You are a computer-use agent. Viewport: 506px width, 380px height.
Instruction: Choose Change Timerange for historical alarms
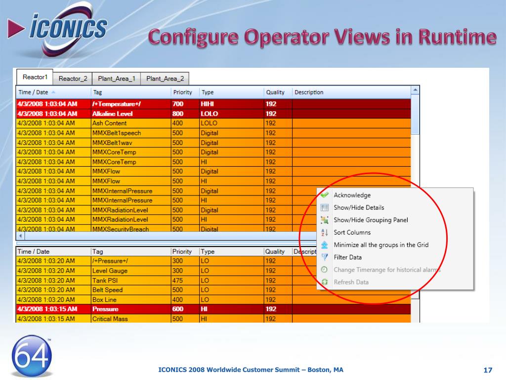coord(395,270)
